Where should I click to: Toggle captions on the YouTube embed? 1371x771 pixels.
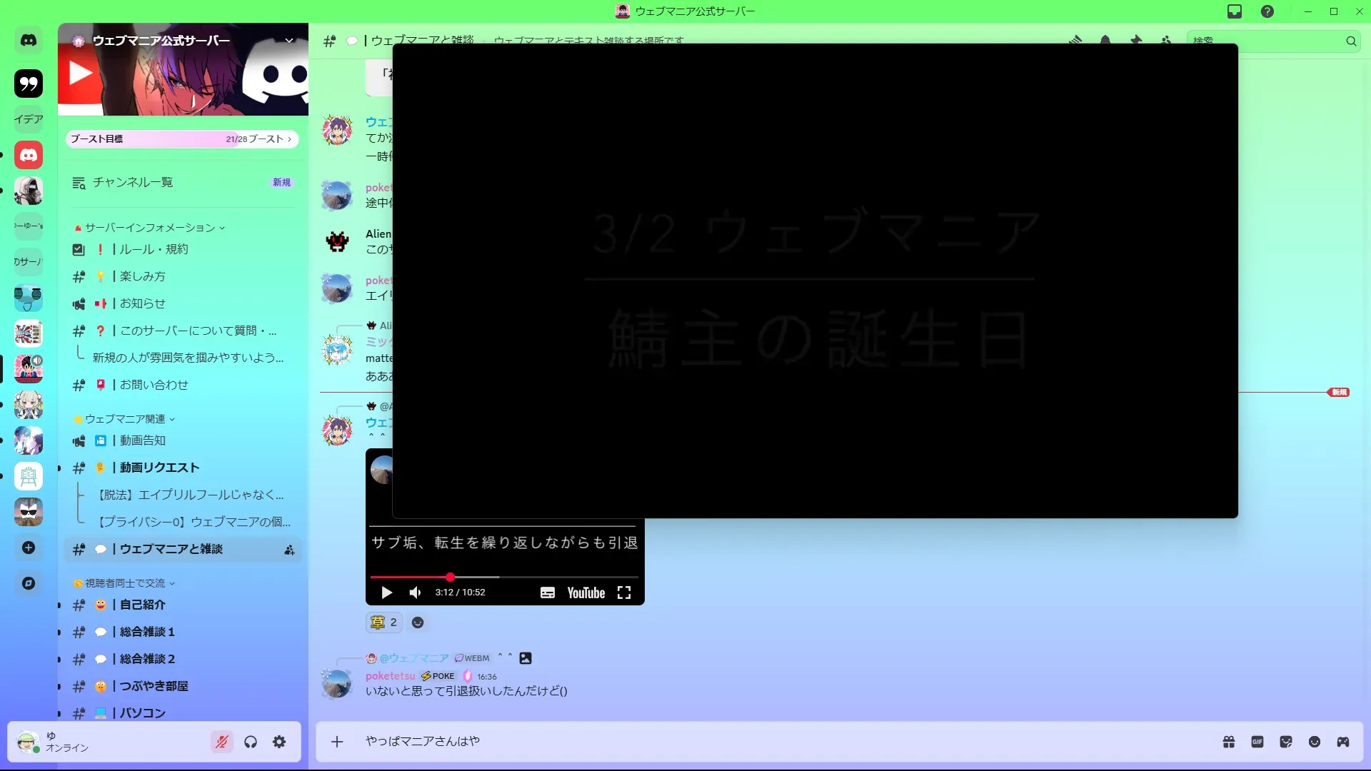(x=548, y=593)
